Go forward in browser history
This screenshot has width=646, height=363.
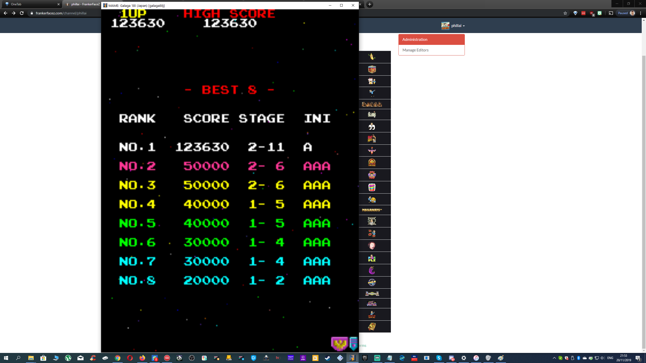coord(14,13)
